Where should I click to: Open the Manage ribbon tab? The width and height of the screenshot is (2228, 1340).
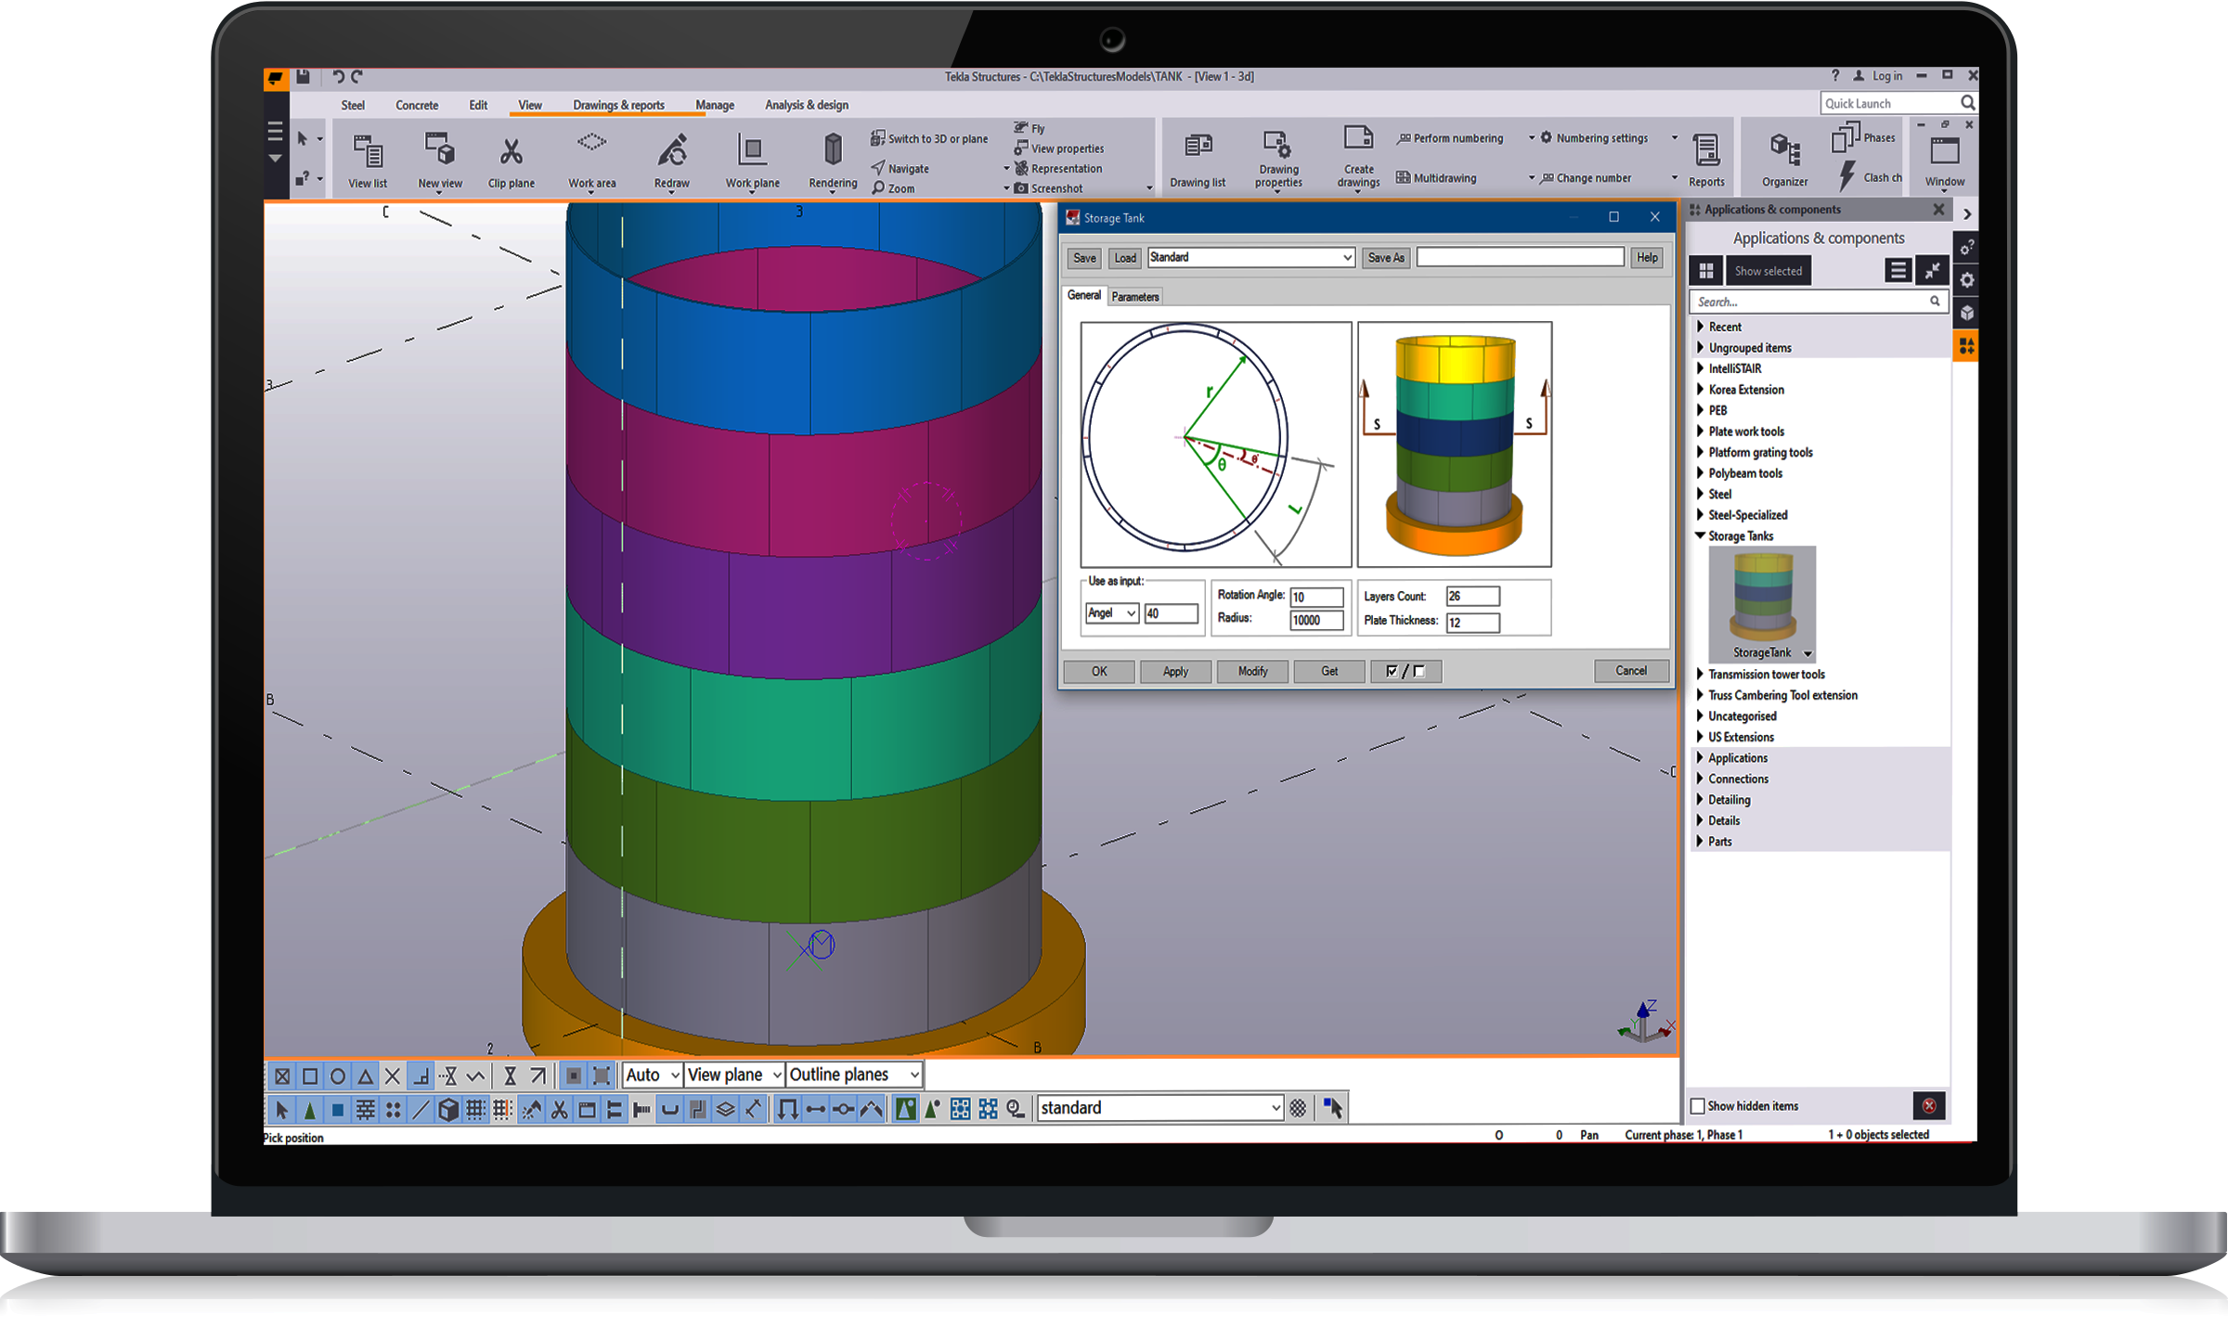pos(715,105)
